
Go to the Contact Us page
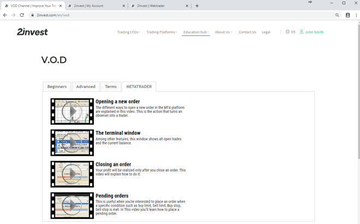[x=247, y=32]
